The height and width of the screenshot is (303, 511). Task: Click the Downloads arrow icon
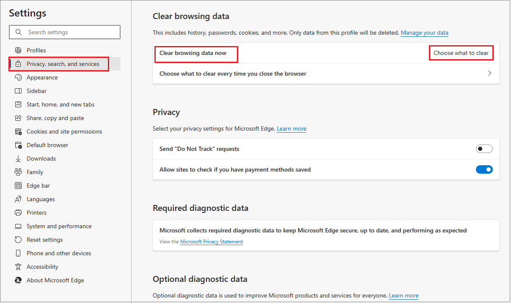point(18,158)
